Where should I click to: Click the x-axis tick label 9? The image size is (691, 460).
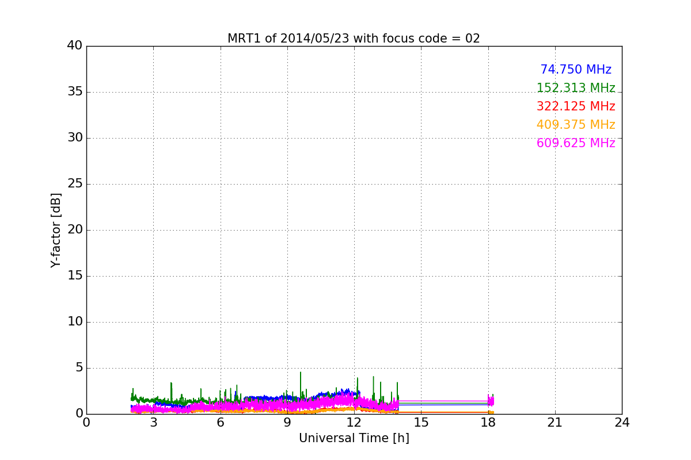point(287,423)
